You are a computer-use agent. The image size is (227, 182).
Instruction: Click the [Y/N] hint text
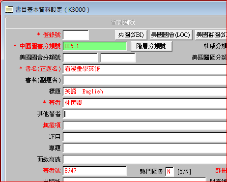[184, 172]
